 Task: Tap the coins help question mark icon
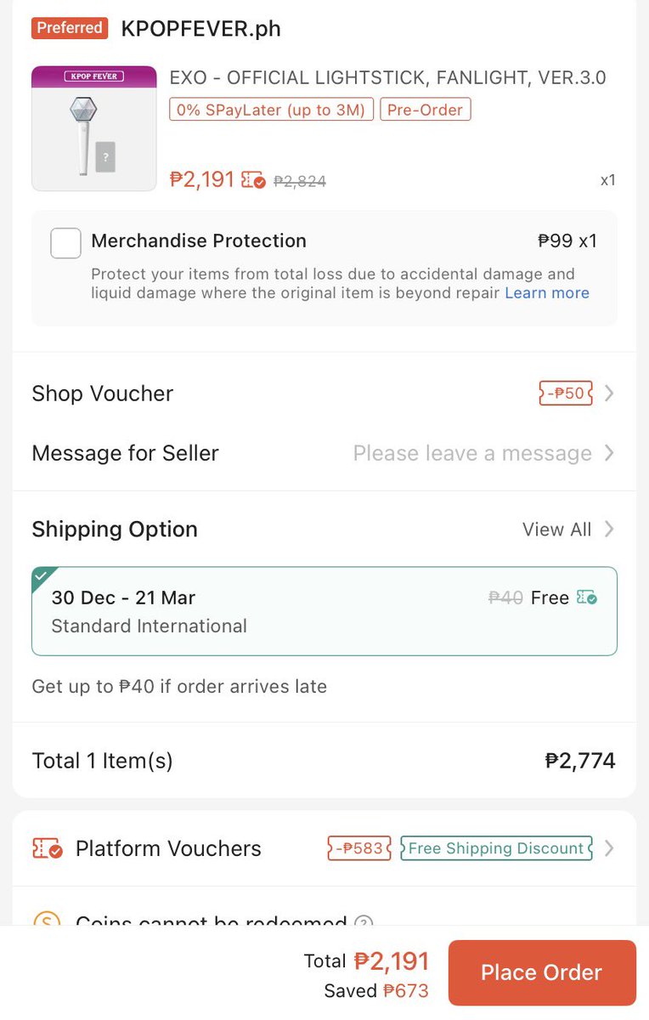point(364,921)
